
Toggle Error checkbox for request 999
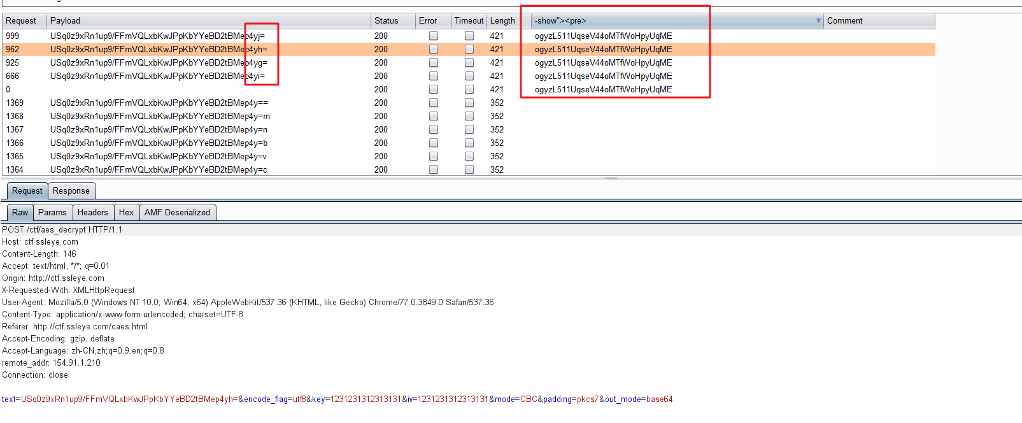434,36
